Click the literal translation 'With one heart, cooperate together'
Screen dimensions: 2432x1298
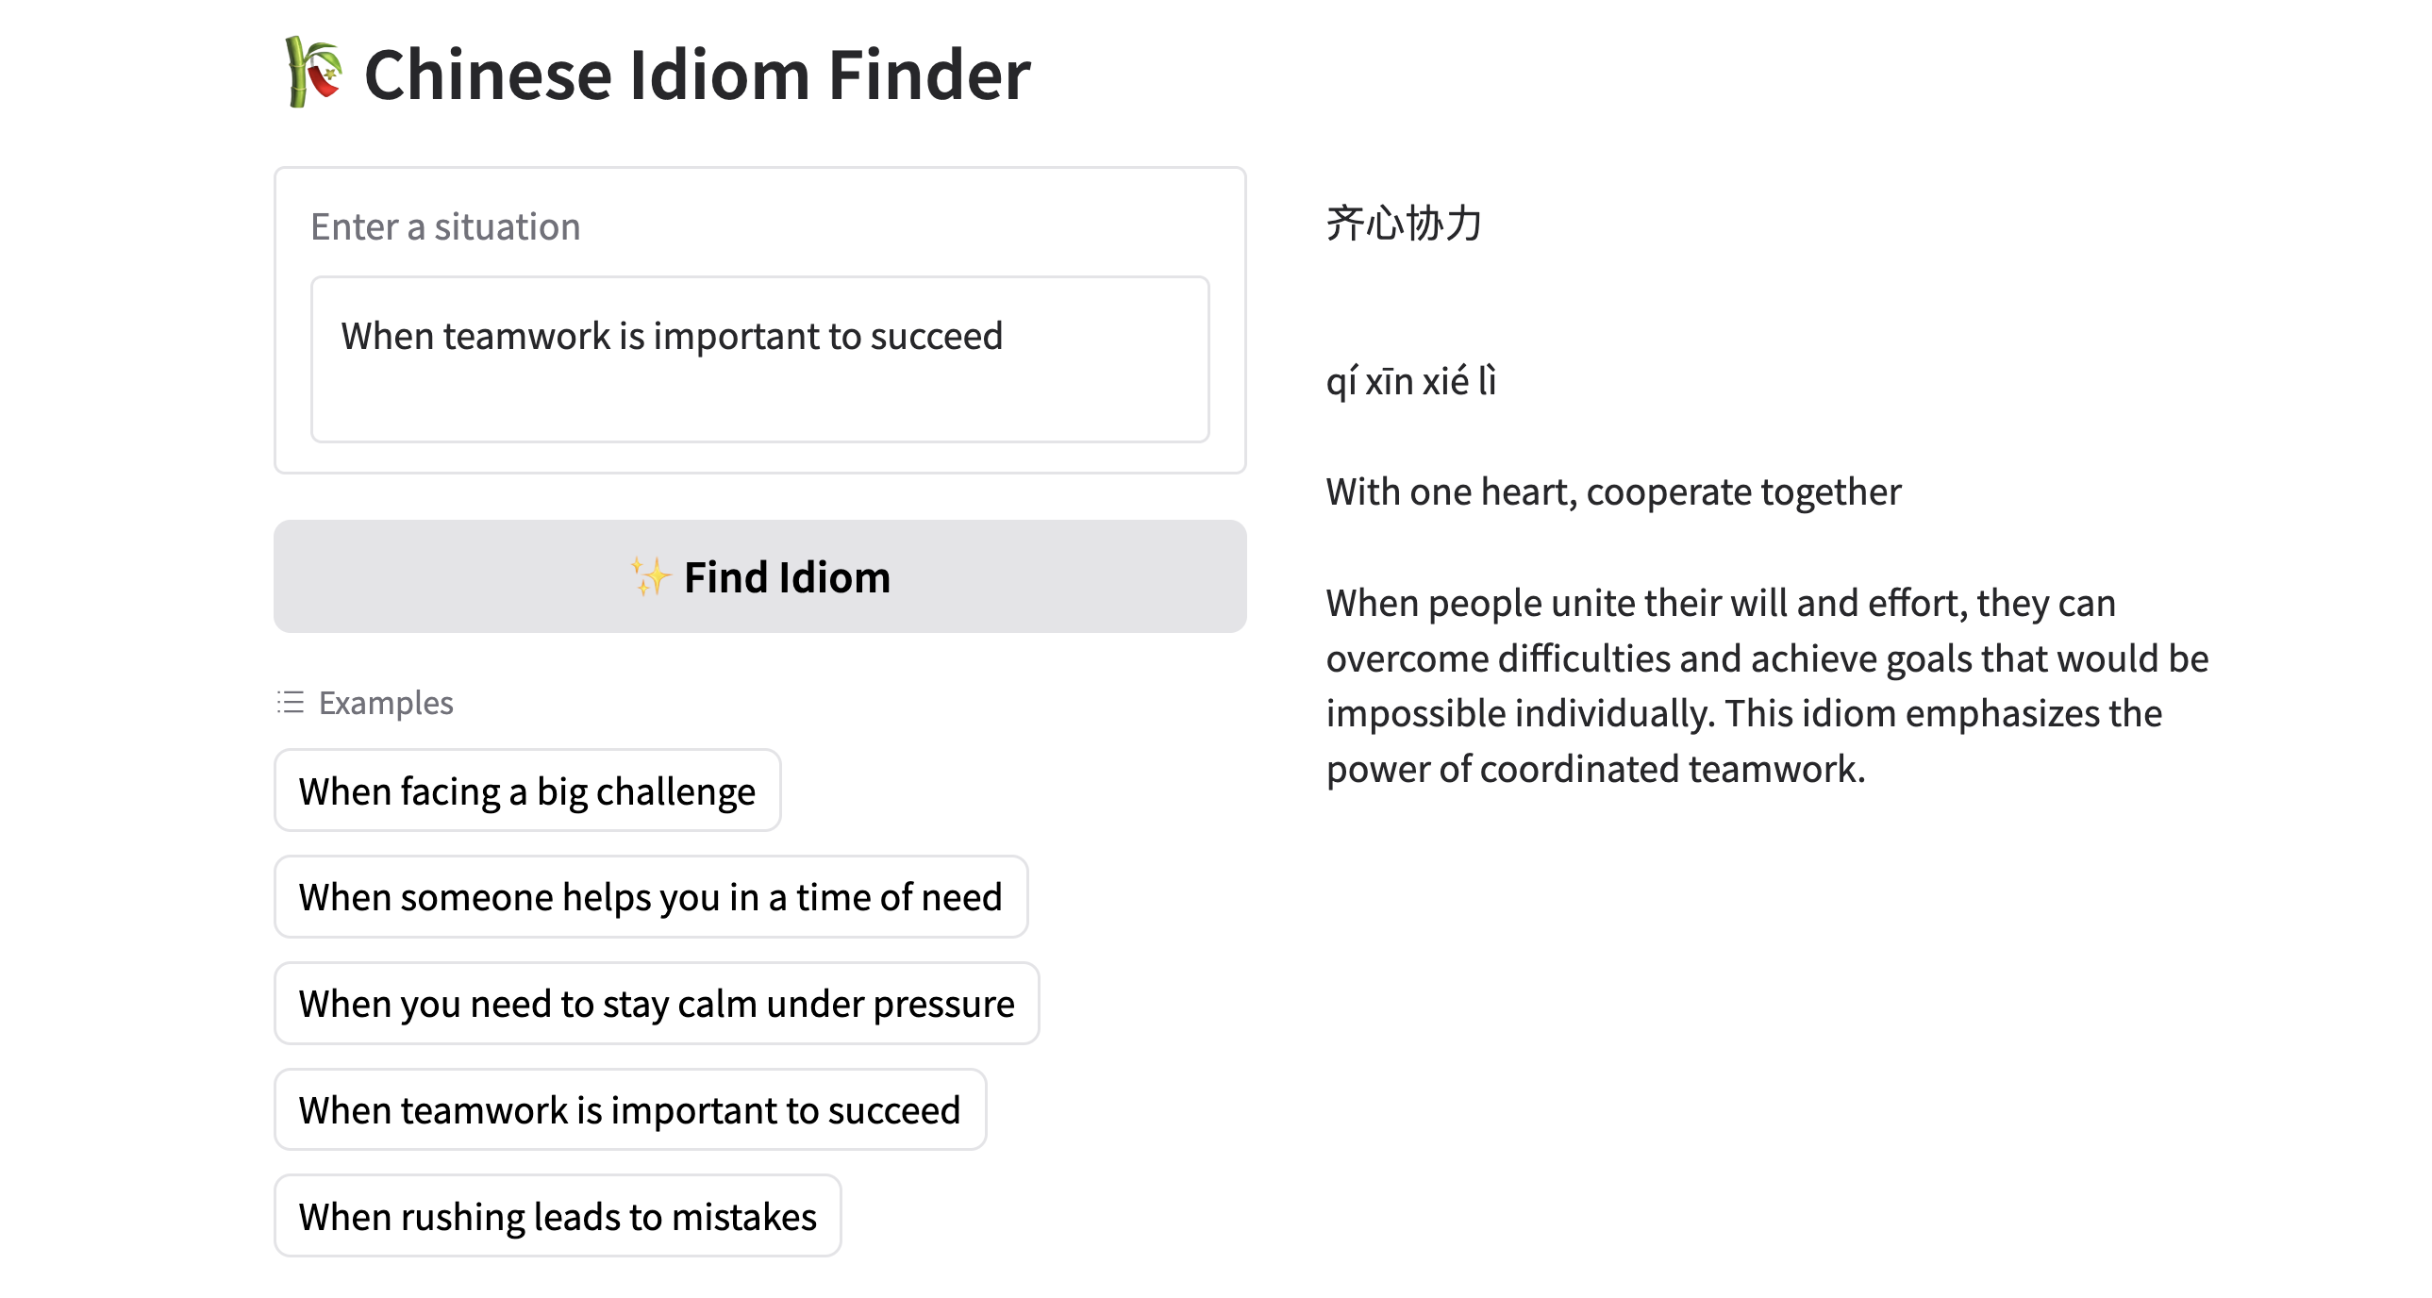[1612, 491]
